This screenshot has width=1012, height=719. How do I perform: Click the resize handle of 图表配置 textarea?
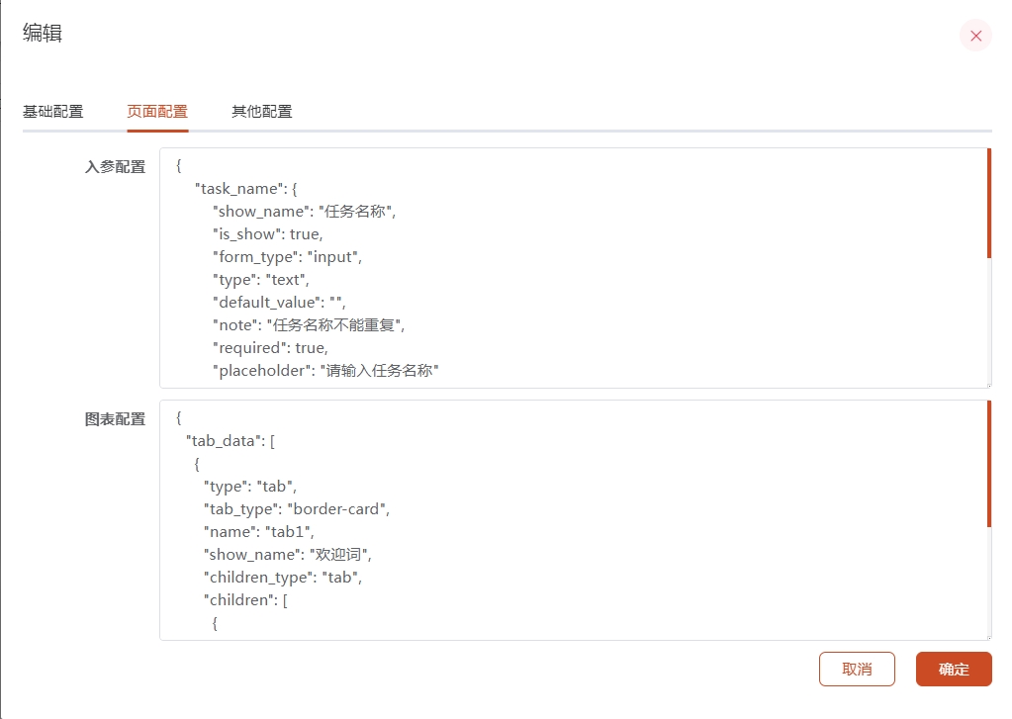986,636
